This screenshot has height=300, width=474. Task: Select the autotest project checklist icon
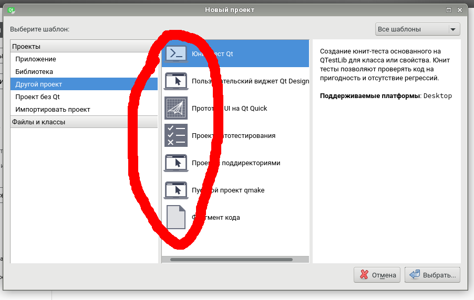(x=176, y=135)
